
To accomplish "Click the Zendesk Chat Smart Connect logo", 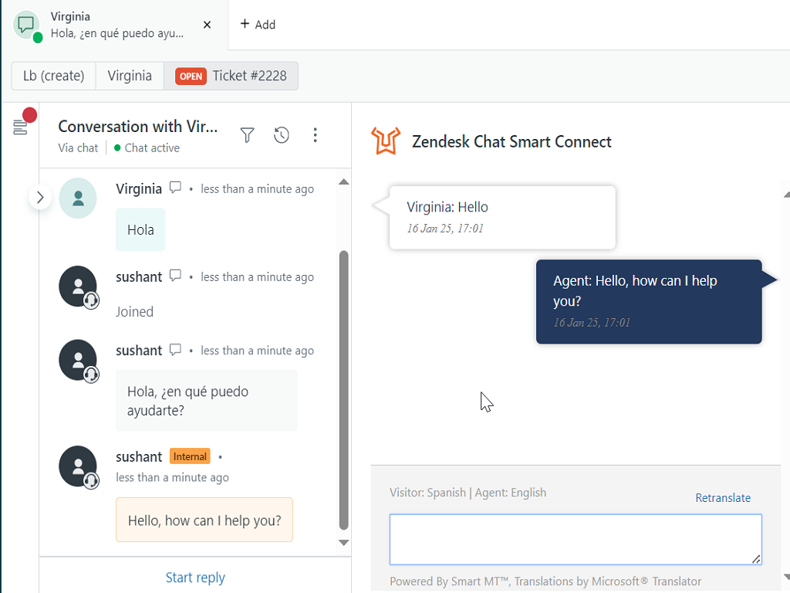I will click(x=386, y=141).
